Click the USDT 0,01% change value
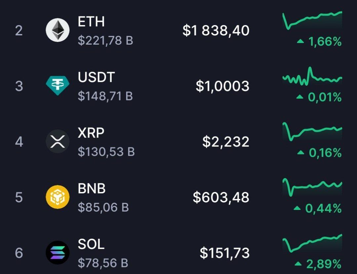 click(325, 97)
